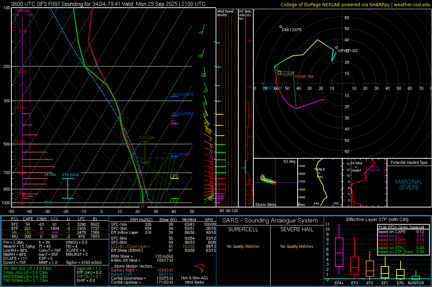Click the PW = 2.36in value
The width and height of the screenshot is (432, 287).
(x=14, y=242)
